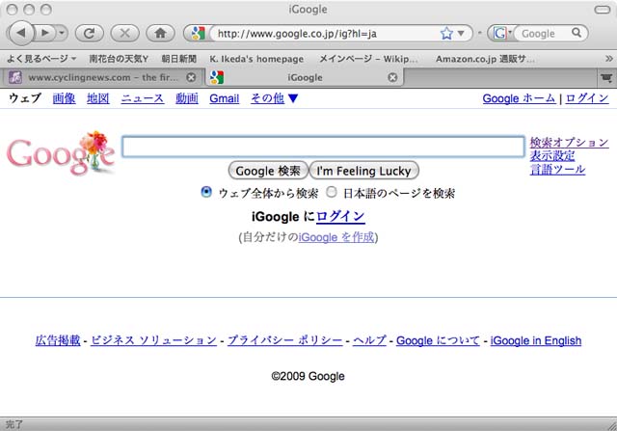Open the 画像 (Images) link

coord(65,98)
